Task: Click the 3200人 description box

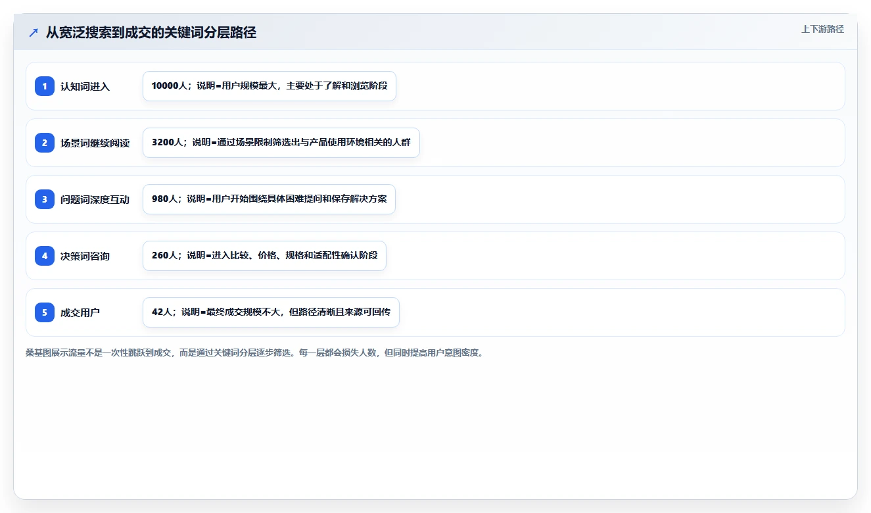Action: pyautogui.click(x=281, y=143)
